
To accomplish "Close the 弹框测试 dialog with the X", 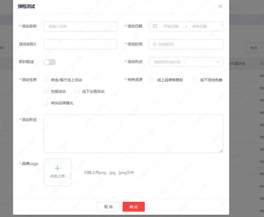I will pyautogui.click(x=220, y=6).
